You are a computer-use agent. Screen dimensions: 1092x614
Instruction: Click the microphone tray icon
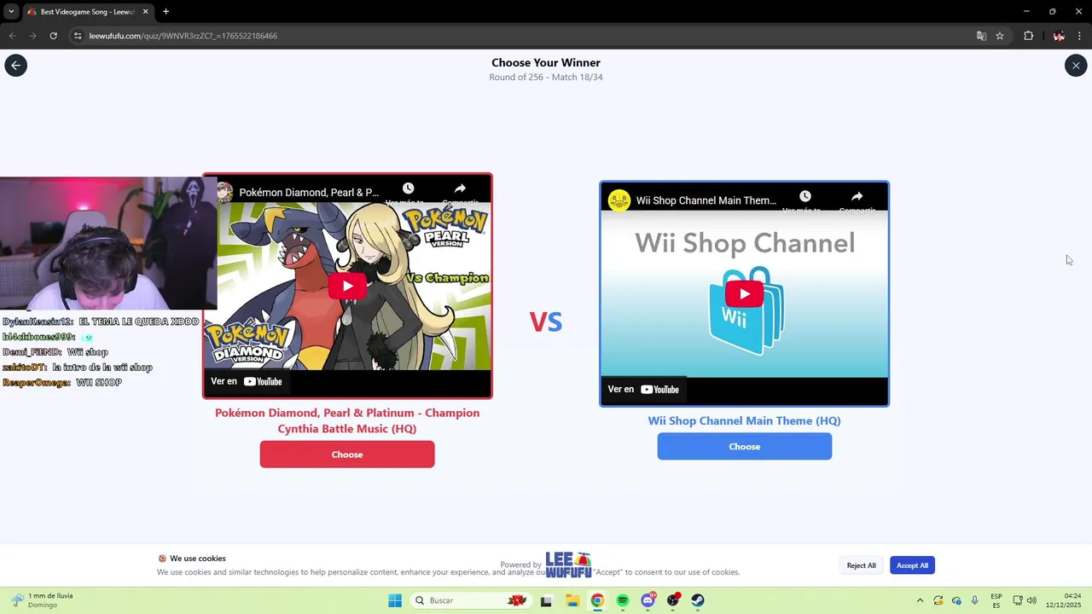click(x=974, y=600)
